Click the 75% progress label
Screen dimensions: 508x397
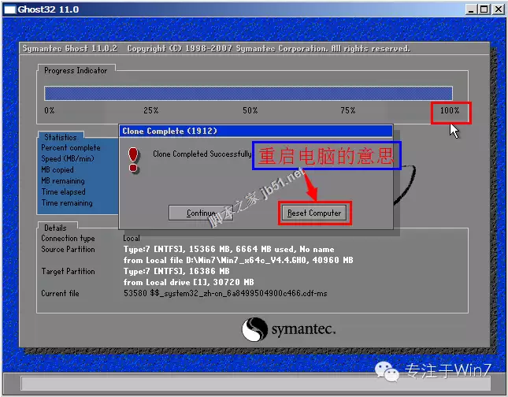348,110
